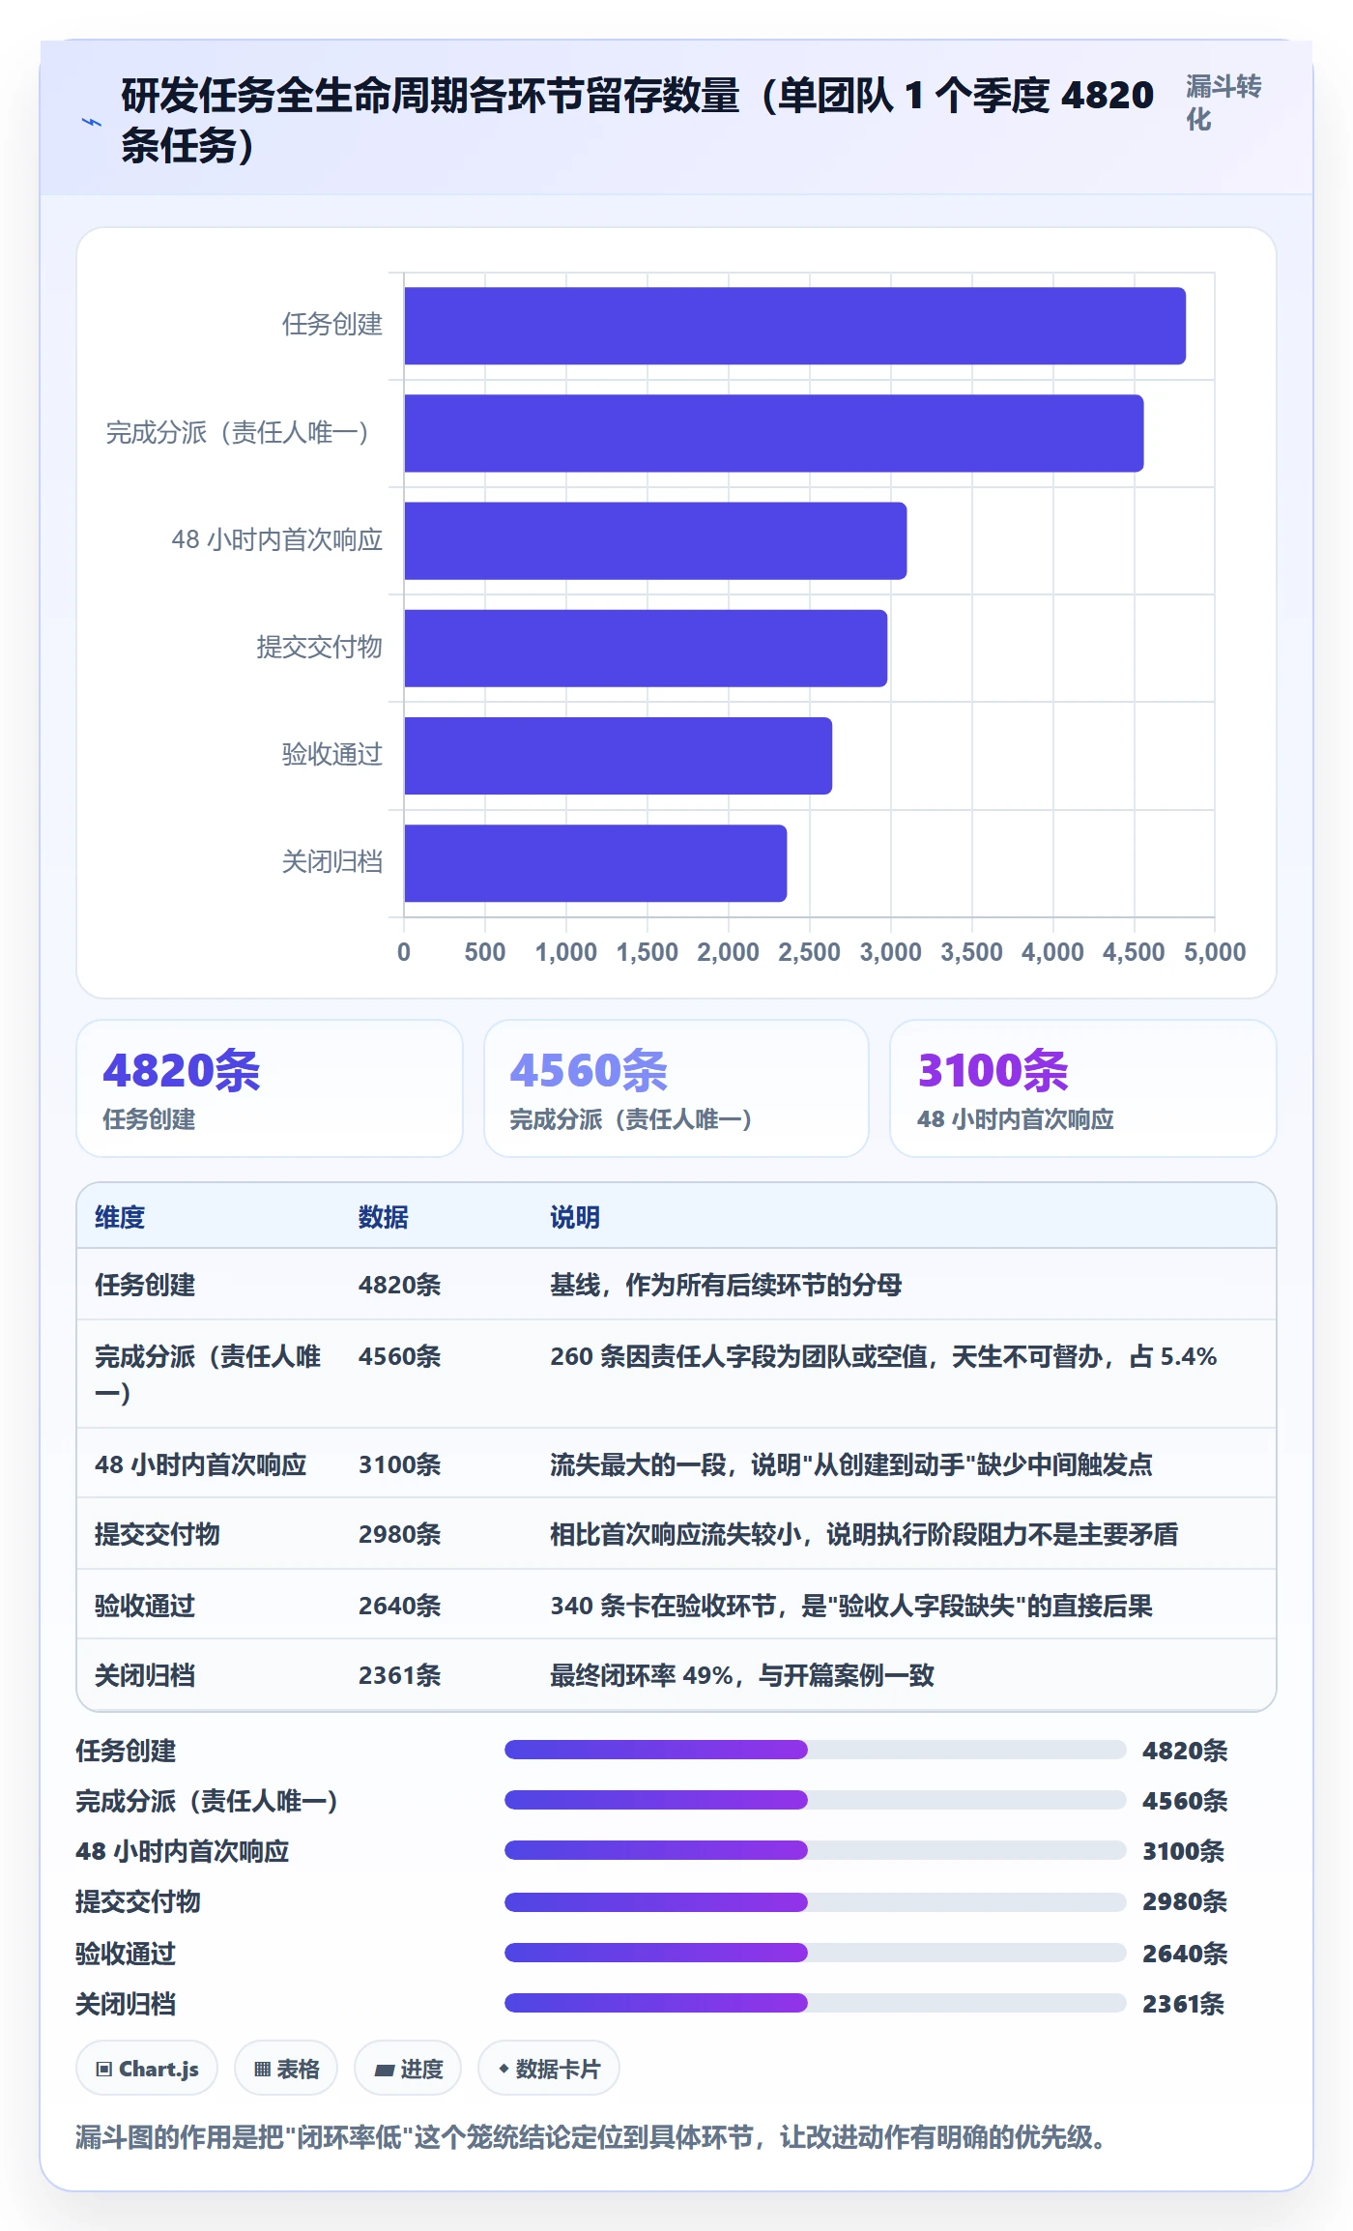Image resolution: width=1353 pixels, height=2231 pixels.
Task: Click the 完成分派 bar in the chart
Action: click(773, 433)
